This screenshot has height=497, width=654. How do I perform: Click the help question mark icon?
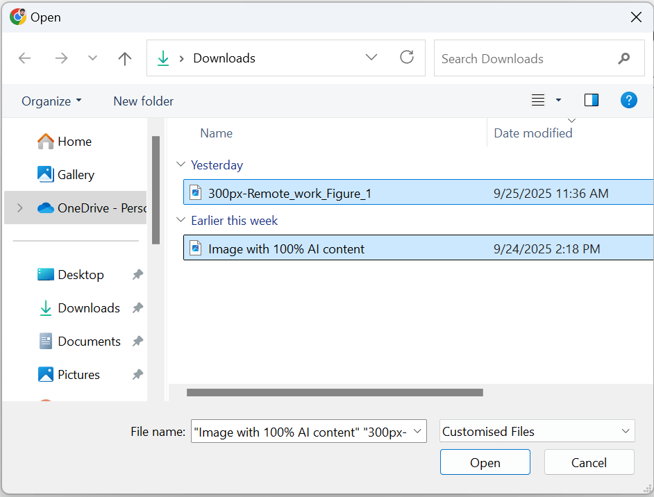coord(628,101)
